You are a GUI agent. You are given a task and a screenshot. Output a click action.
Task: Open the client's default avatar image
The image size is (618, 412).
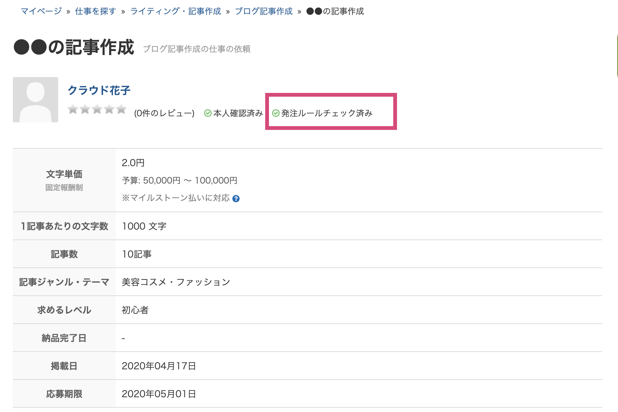point(36,100)
